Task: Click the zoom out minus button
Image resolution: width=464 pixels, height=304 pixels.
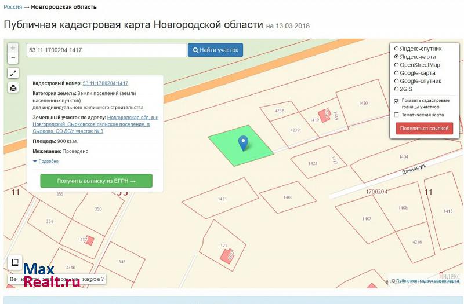Action: (13, 58)
